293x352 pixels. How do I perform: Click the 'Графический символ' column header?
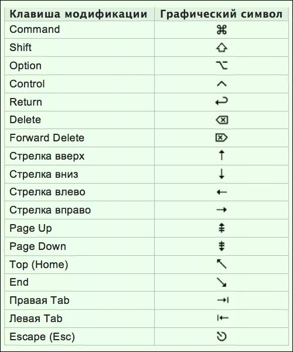click(x=222, y=14)
